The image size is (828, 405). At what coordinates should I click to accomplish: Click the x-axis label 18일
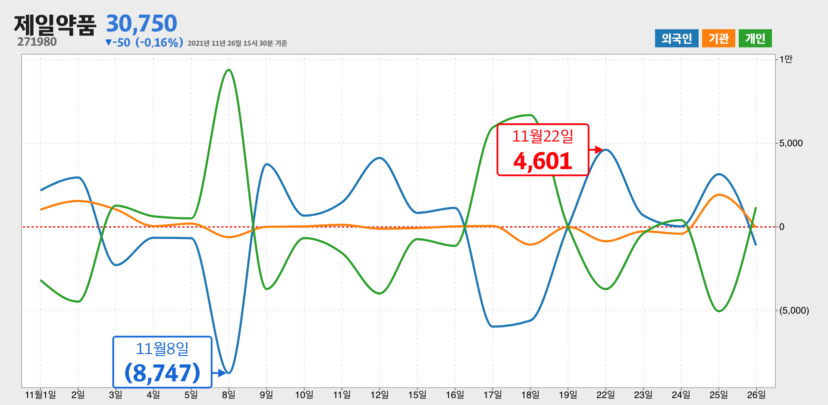click(530, 395)
